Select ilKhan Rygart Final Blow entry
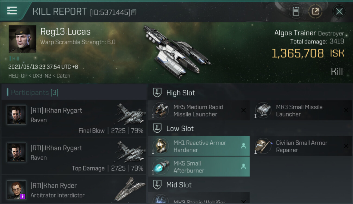This screenshot has height=204, width=353. 74,118
